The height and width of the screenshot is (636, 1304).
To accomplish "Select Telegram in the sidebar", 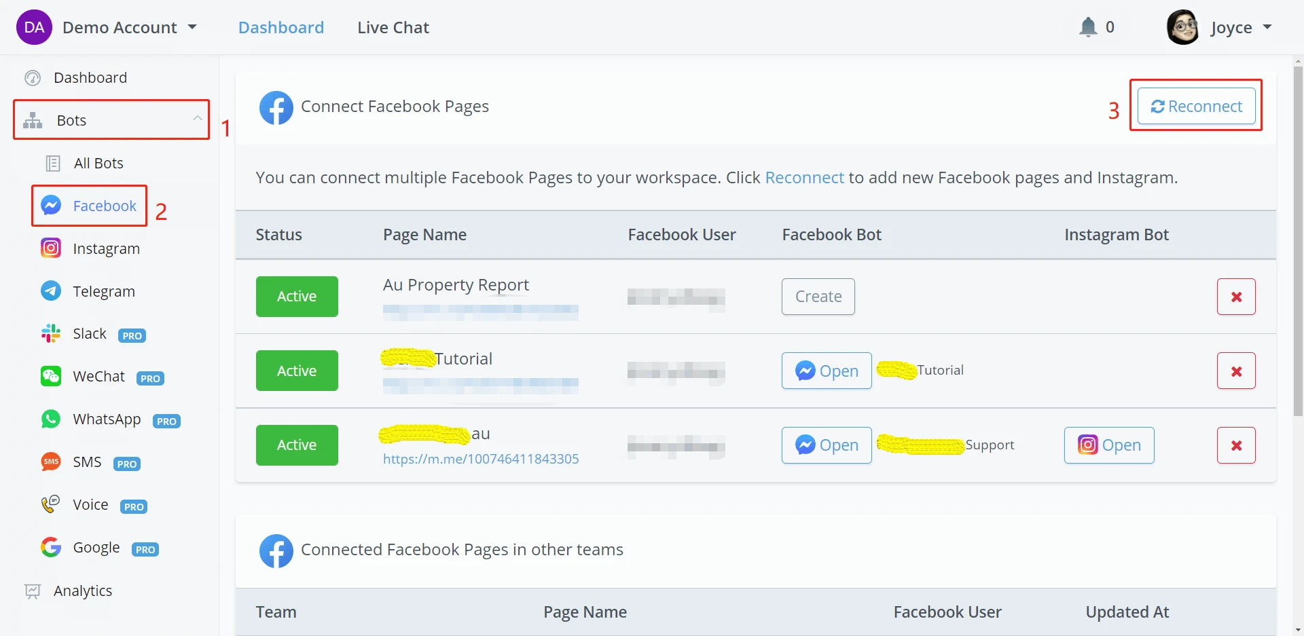I will (103, 292).
